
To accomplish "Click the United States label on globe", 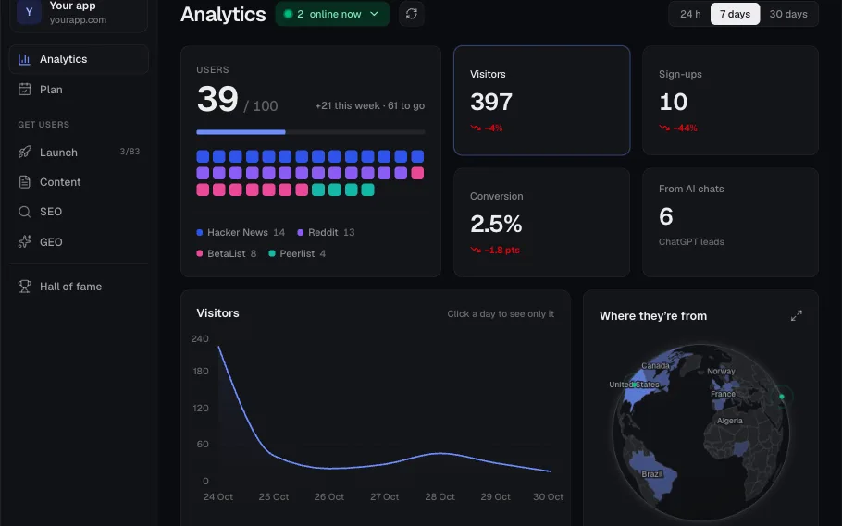I will 634,385.
